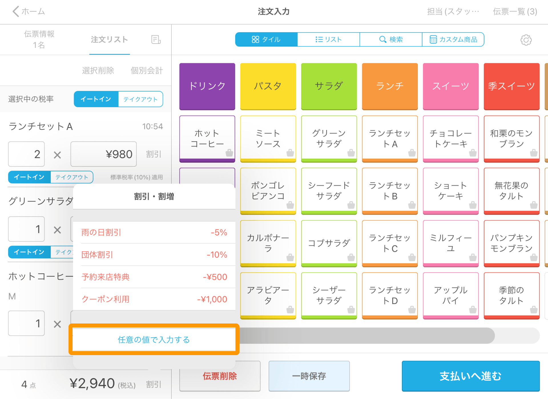
Task: Remove ランチセットA quantity with X icon
Action: (57, 155)
